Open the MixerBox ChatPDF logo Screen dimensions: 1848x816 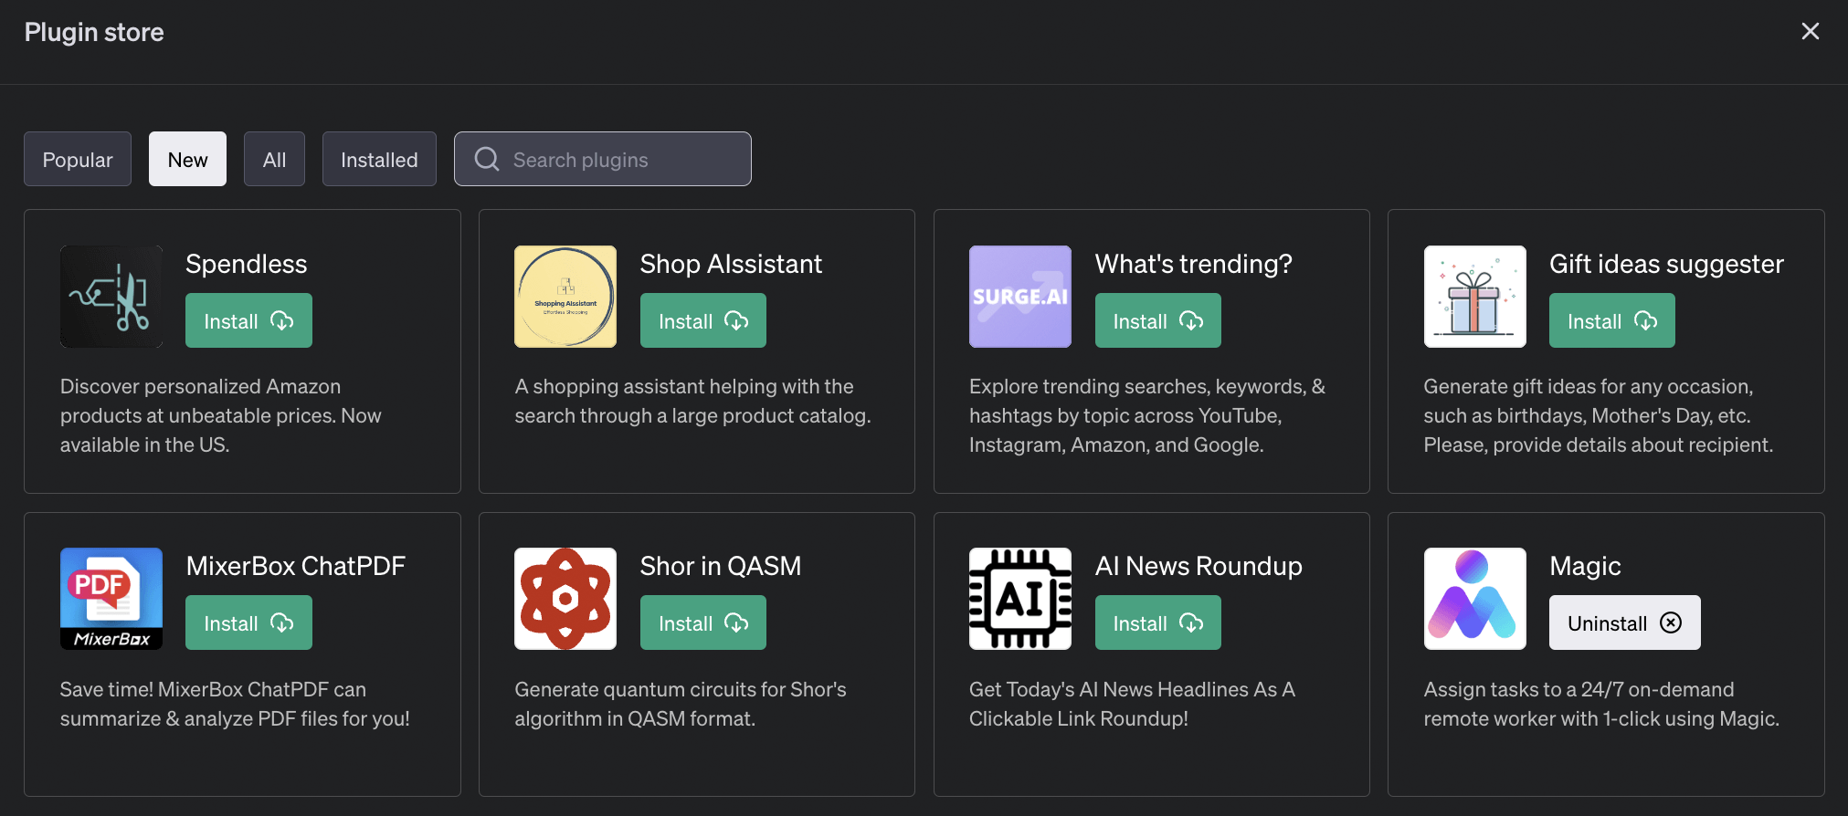click(111, 599)
